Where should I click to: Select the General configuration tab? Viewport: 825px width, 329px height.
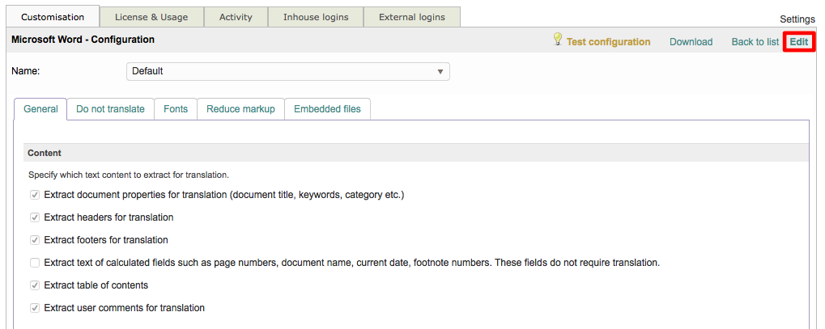coord(40,109)
